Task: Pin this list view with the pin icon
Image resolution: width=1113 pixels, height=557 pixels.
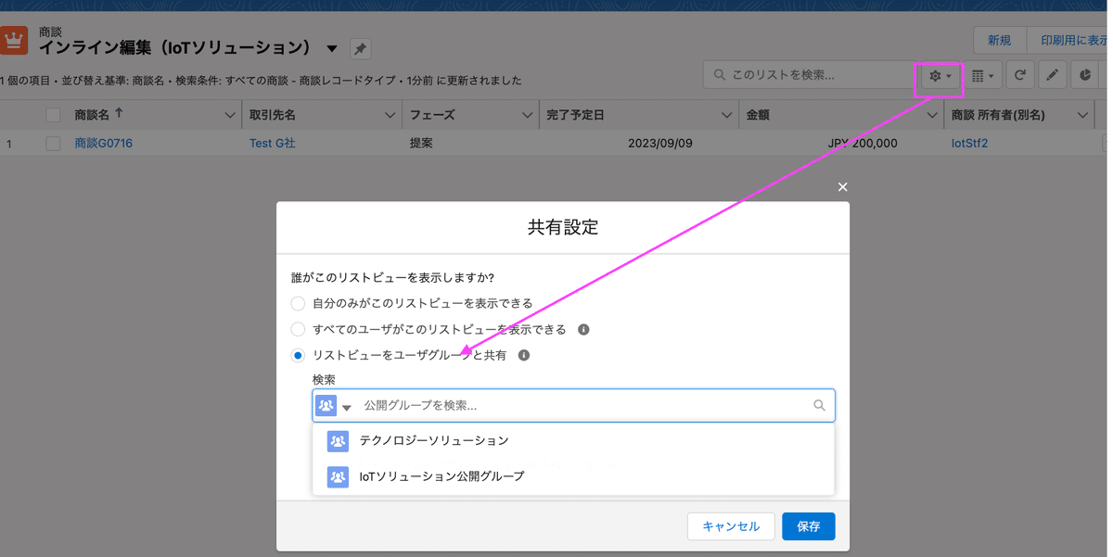Action: [x=360, y=49]
